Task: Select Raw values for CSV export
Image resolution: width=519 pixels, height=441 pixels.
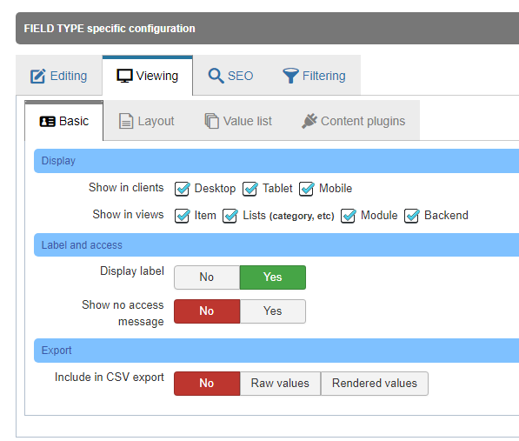Action: pyautogui.click(x=280, y=384)
